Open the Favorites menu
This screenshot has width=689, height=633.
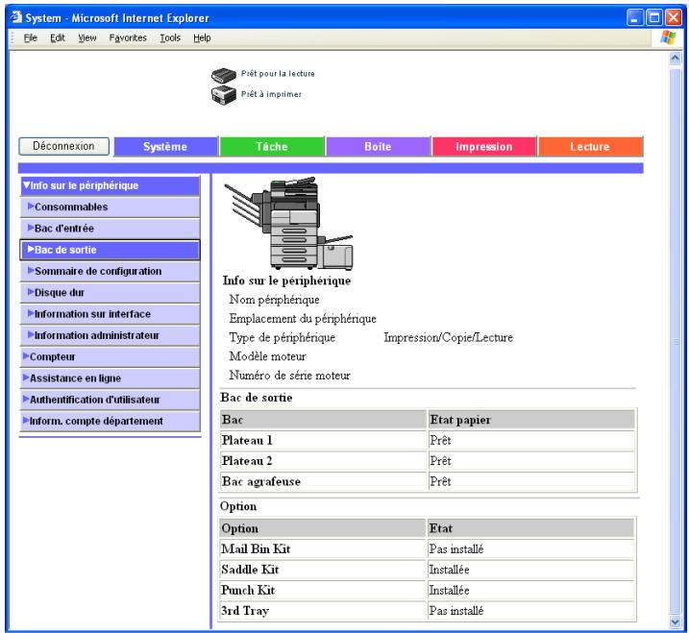tap(128, 38)
